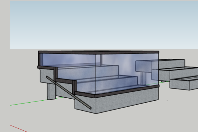Select the diagonal handrail bar on the stairs
The image size is (198, 132).
click(69, 93)
